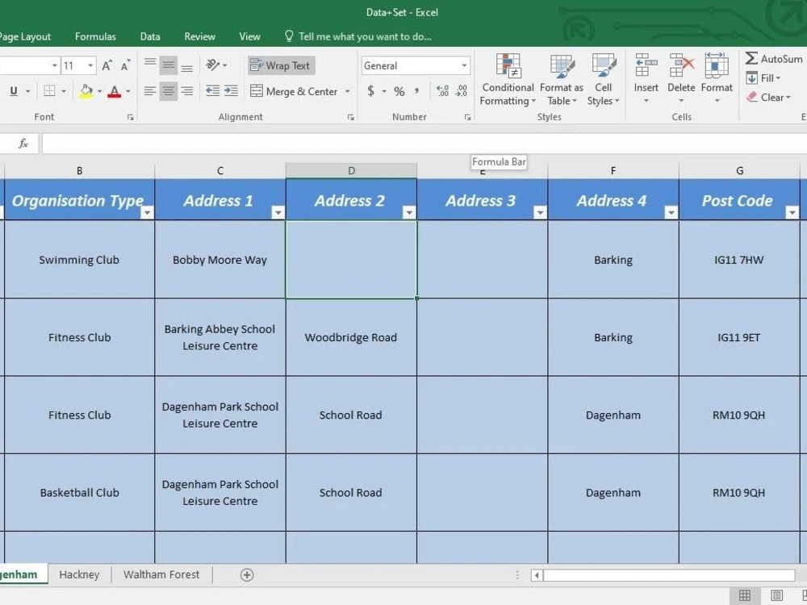The image size is (807, 605).
Task: Switch to Page Layout view icon
Action: (x=776, y=596)
